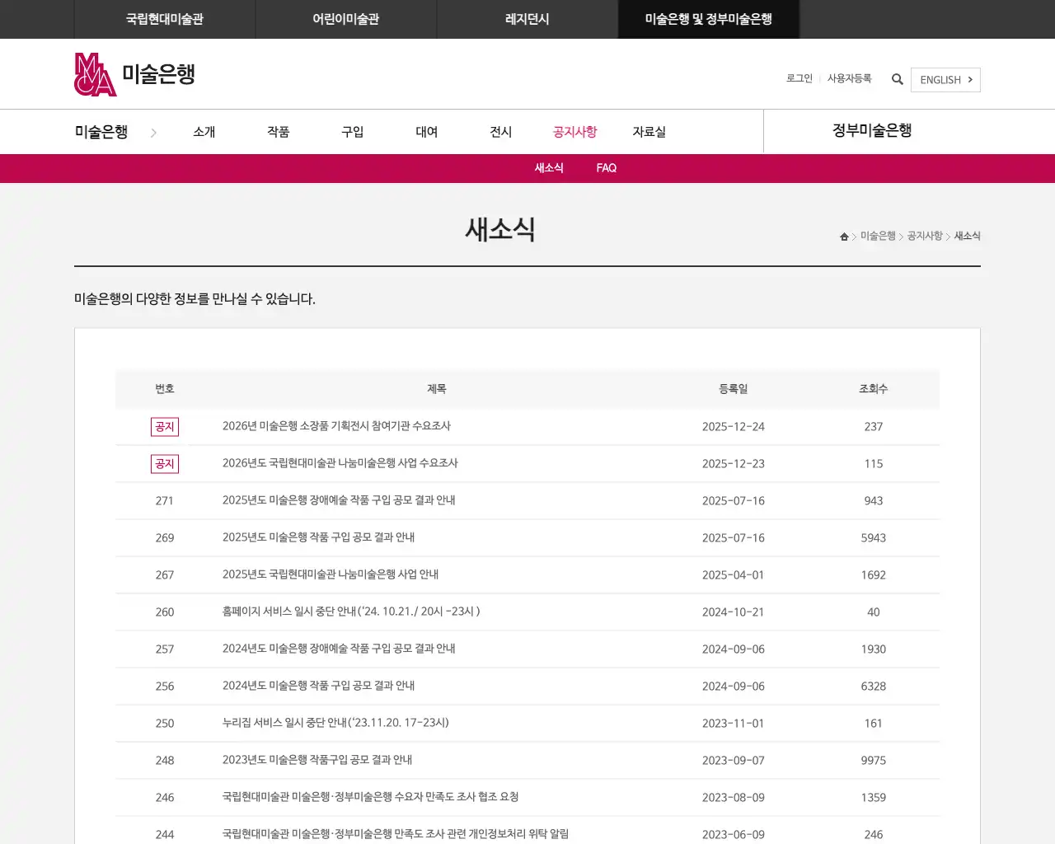Open the 구입 menu
Screen dimensions: 1055x844
click(x=353, y=132)
